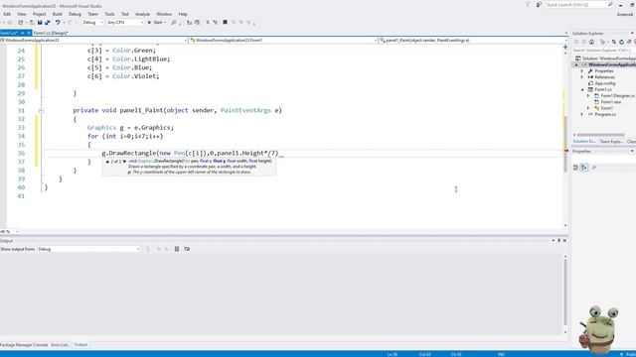Click the Categorized icon in Properties panel
Image resolution: width=636 pixels, height=357 pixels.
click(576, 168)
